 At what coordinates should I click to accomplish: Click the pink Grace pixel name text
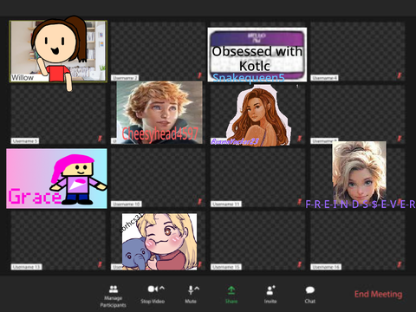coord(35,197)
